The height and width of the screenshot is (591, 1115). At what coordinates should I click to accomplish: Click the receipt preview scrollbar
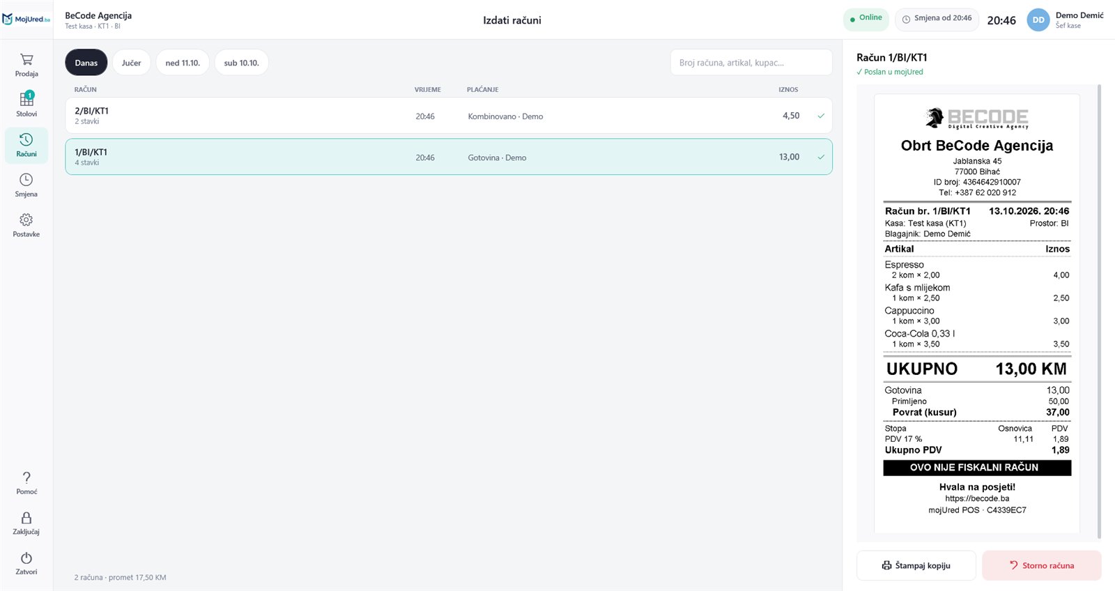pyautogui.click(x=1099, y=312)
